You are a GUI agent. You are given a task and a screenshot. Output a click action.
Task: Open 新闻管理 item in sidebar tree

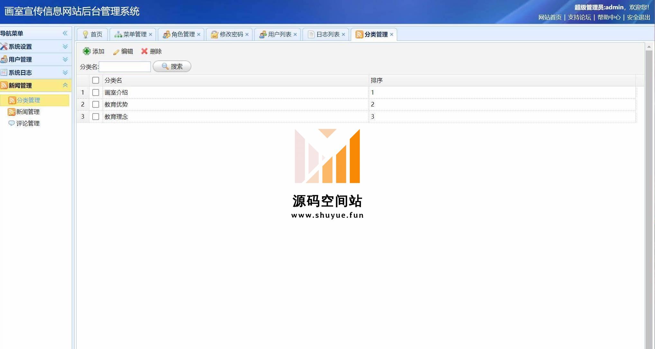pos(28,112)
